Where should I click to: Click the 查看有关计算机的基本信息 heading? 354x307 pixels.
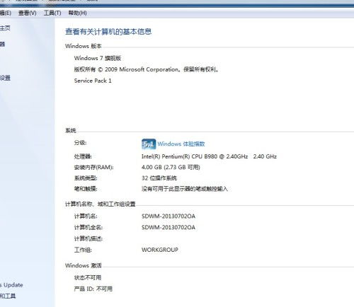pyautogui.click(x=108, y=32)
